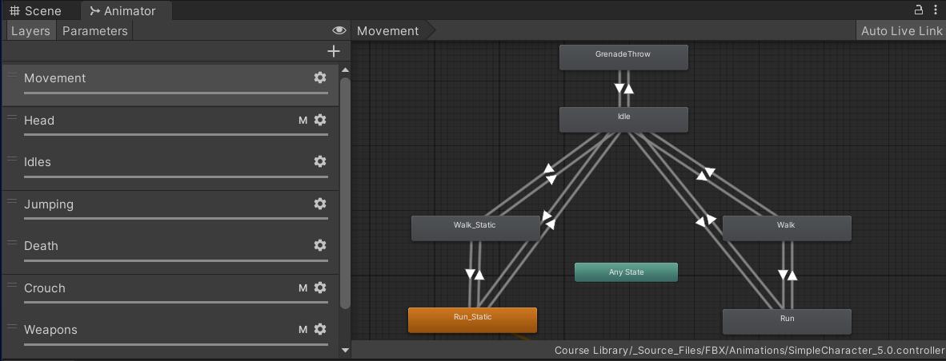Open settings gear for Movement layer

(320, 77)
